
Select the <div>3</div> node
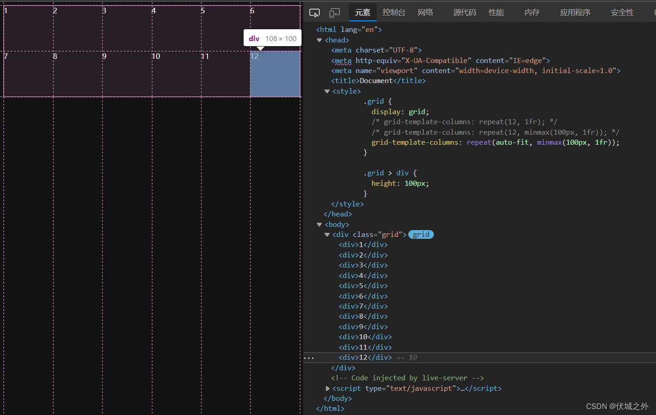point(363,265)
